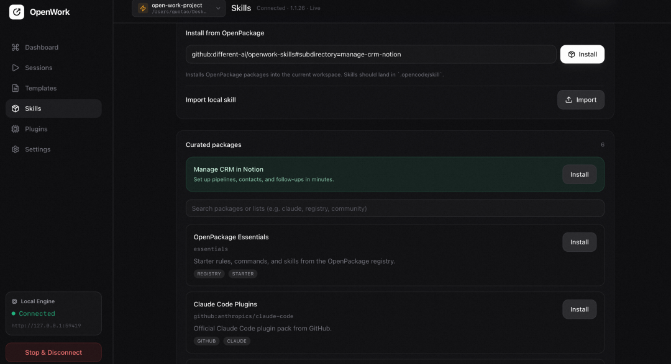Install OpenPackage Essentials

tap(579, 242)
